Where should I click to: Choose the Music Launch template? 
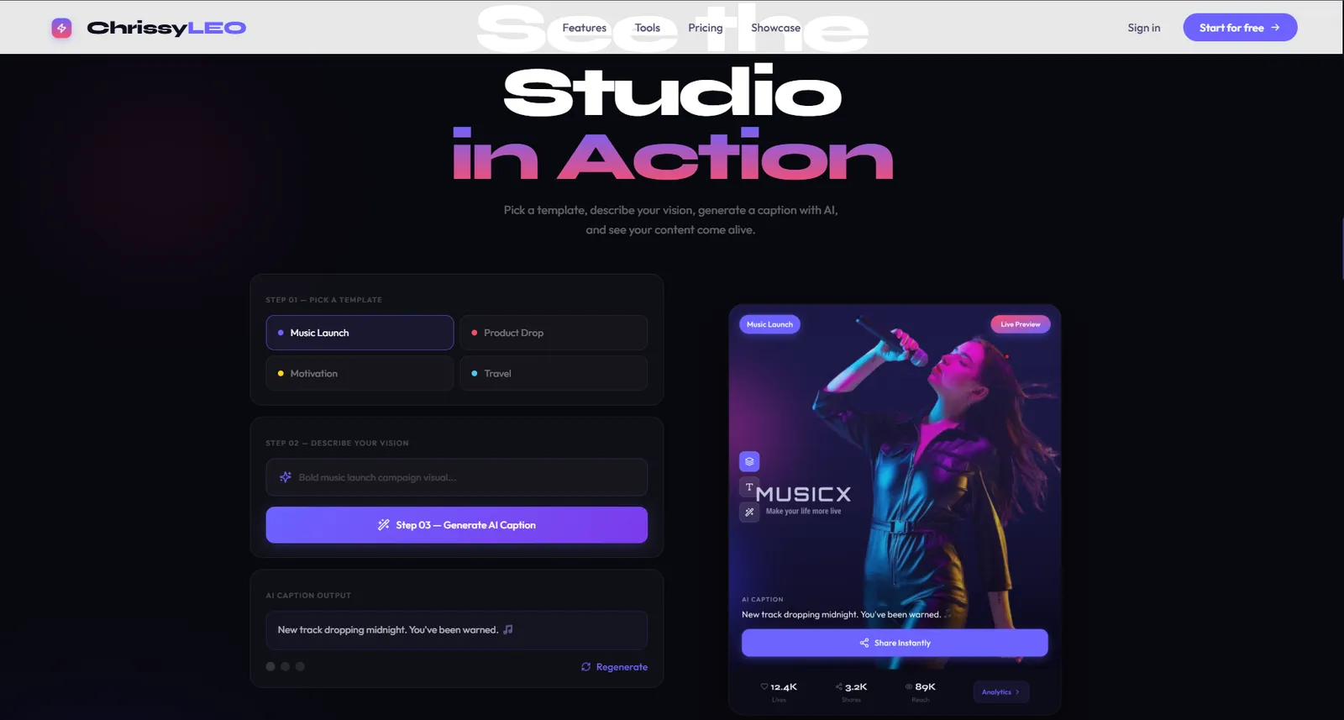(x=360, y=333)
